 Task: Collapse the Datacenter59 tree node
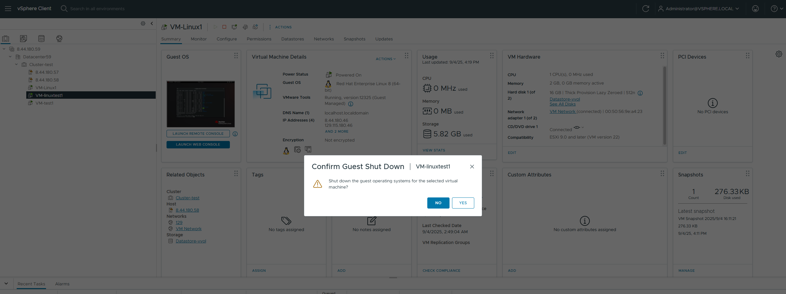pyautogui.click(x=10, y=56)
